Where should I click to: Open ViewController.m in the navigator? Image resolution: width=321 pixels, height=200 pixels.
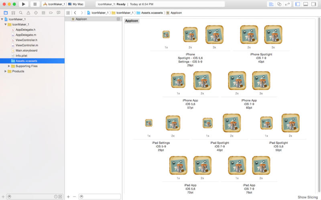27,45
